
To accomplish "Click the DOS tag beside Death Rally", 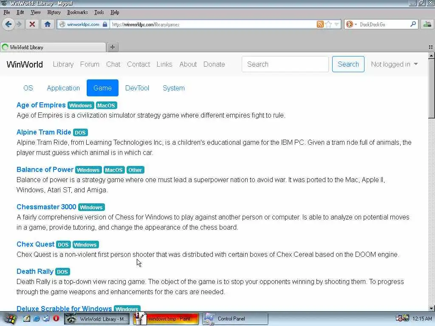I will (62, 272).
